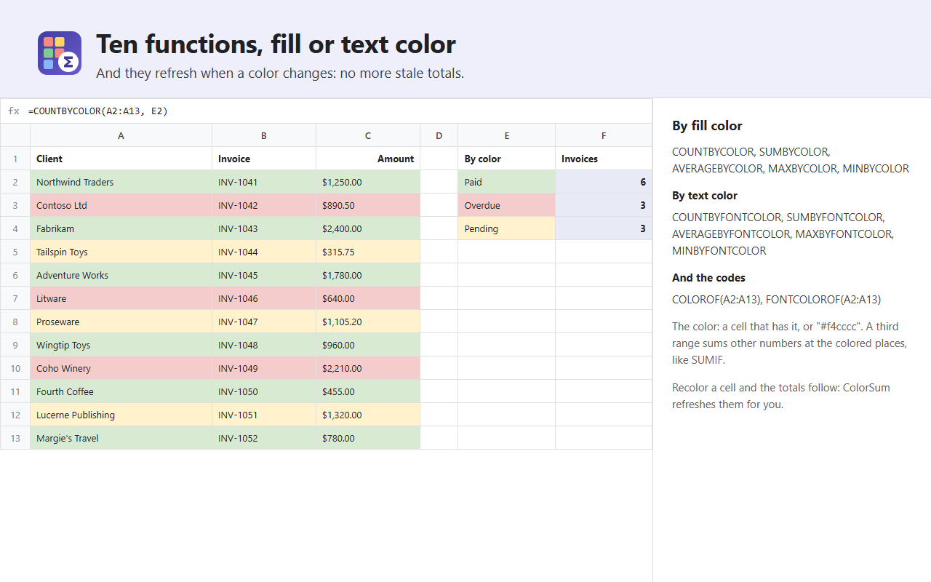
Task: Click the amount $1,105.20
Action: coord(368,322)
